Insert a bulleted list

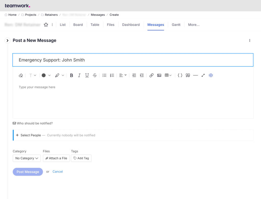[x=104, y=75]
